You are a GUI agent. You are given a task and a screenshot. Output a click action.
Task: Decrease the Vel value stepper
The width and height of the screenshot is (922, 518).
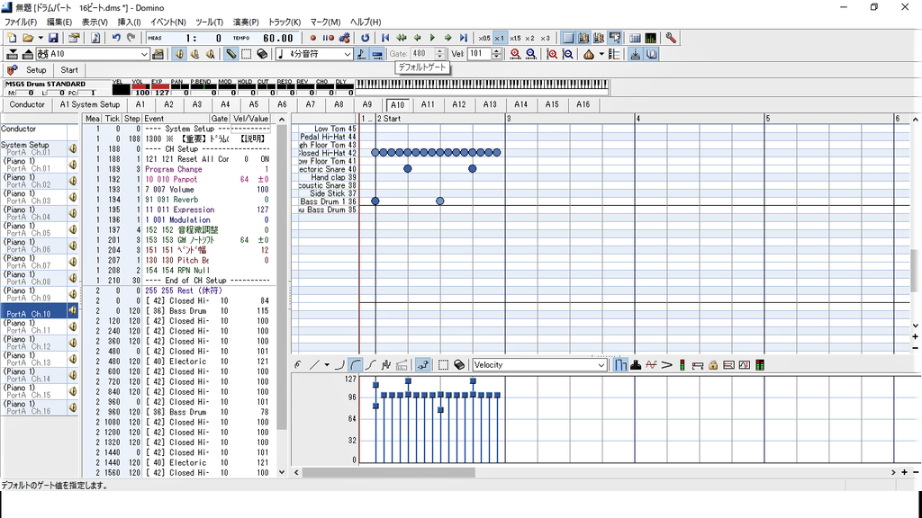[x=497, y=57]
